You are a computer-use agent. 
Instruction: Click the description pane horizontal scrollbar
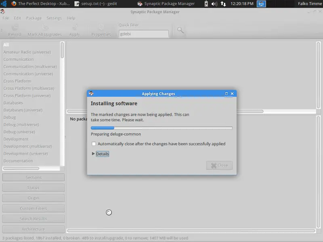191,231
